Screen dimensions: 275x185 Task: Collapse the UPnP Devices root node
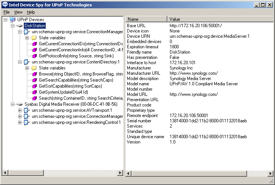coord(5,20)
